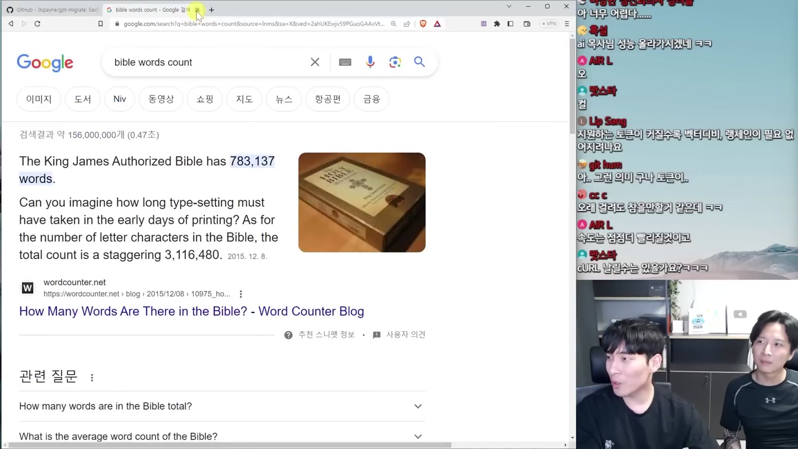Clear the search query with the X
Screen dimensions: 798x449
(x=315, y=62)
